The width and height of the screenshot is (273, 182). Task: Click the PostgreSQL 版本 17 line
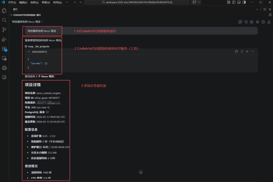37,112
